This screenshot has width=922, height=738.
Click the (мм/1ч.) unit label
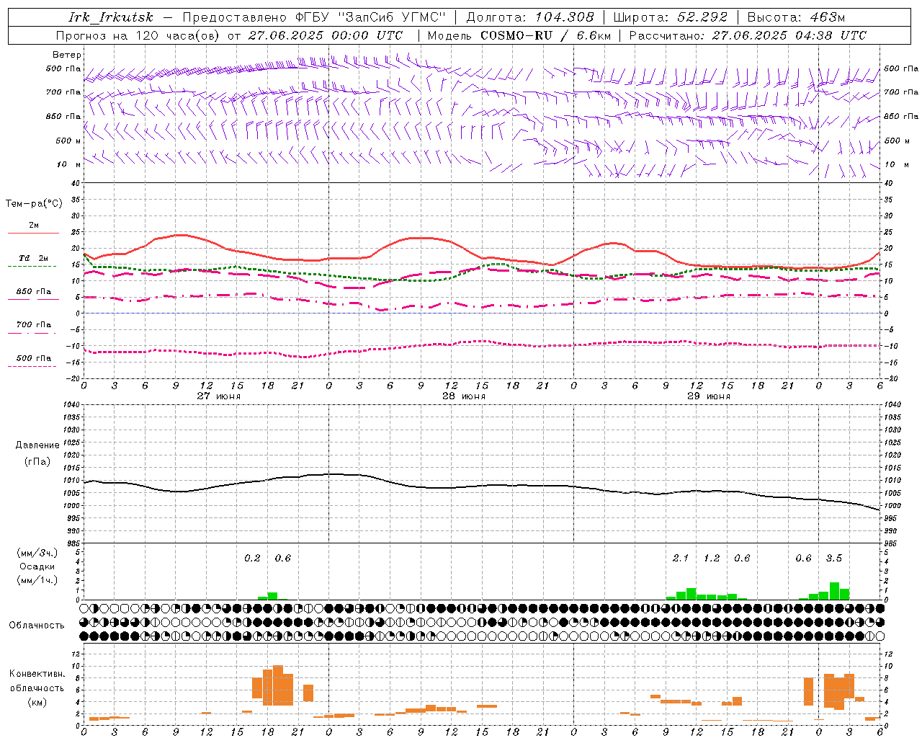37,580
